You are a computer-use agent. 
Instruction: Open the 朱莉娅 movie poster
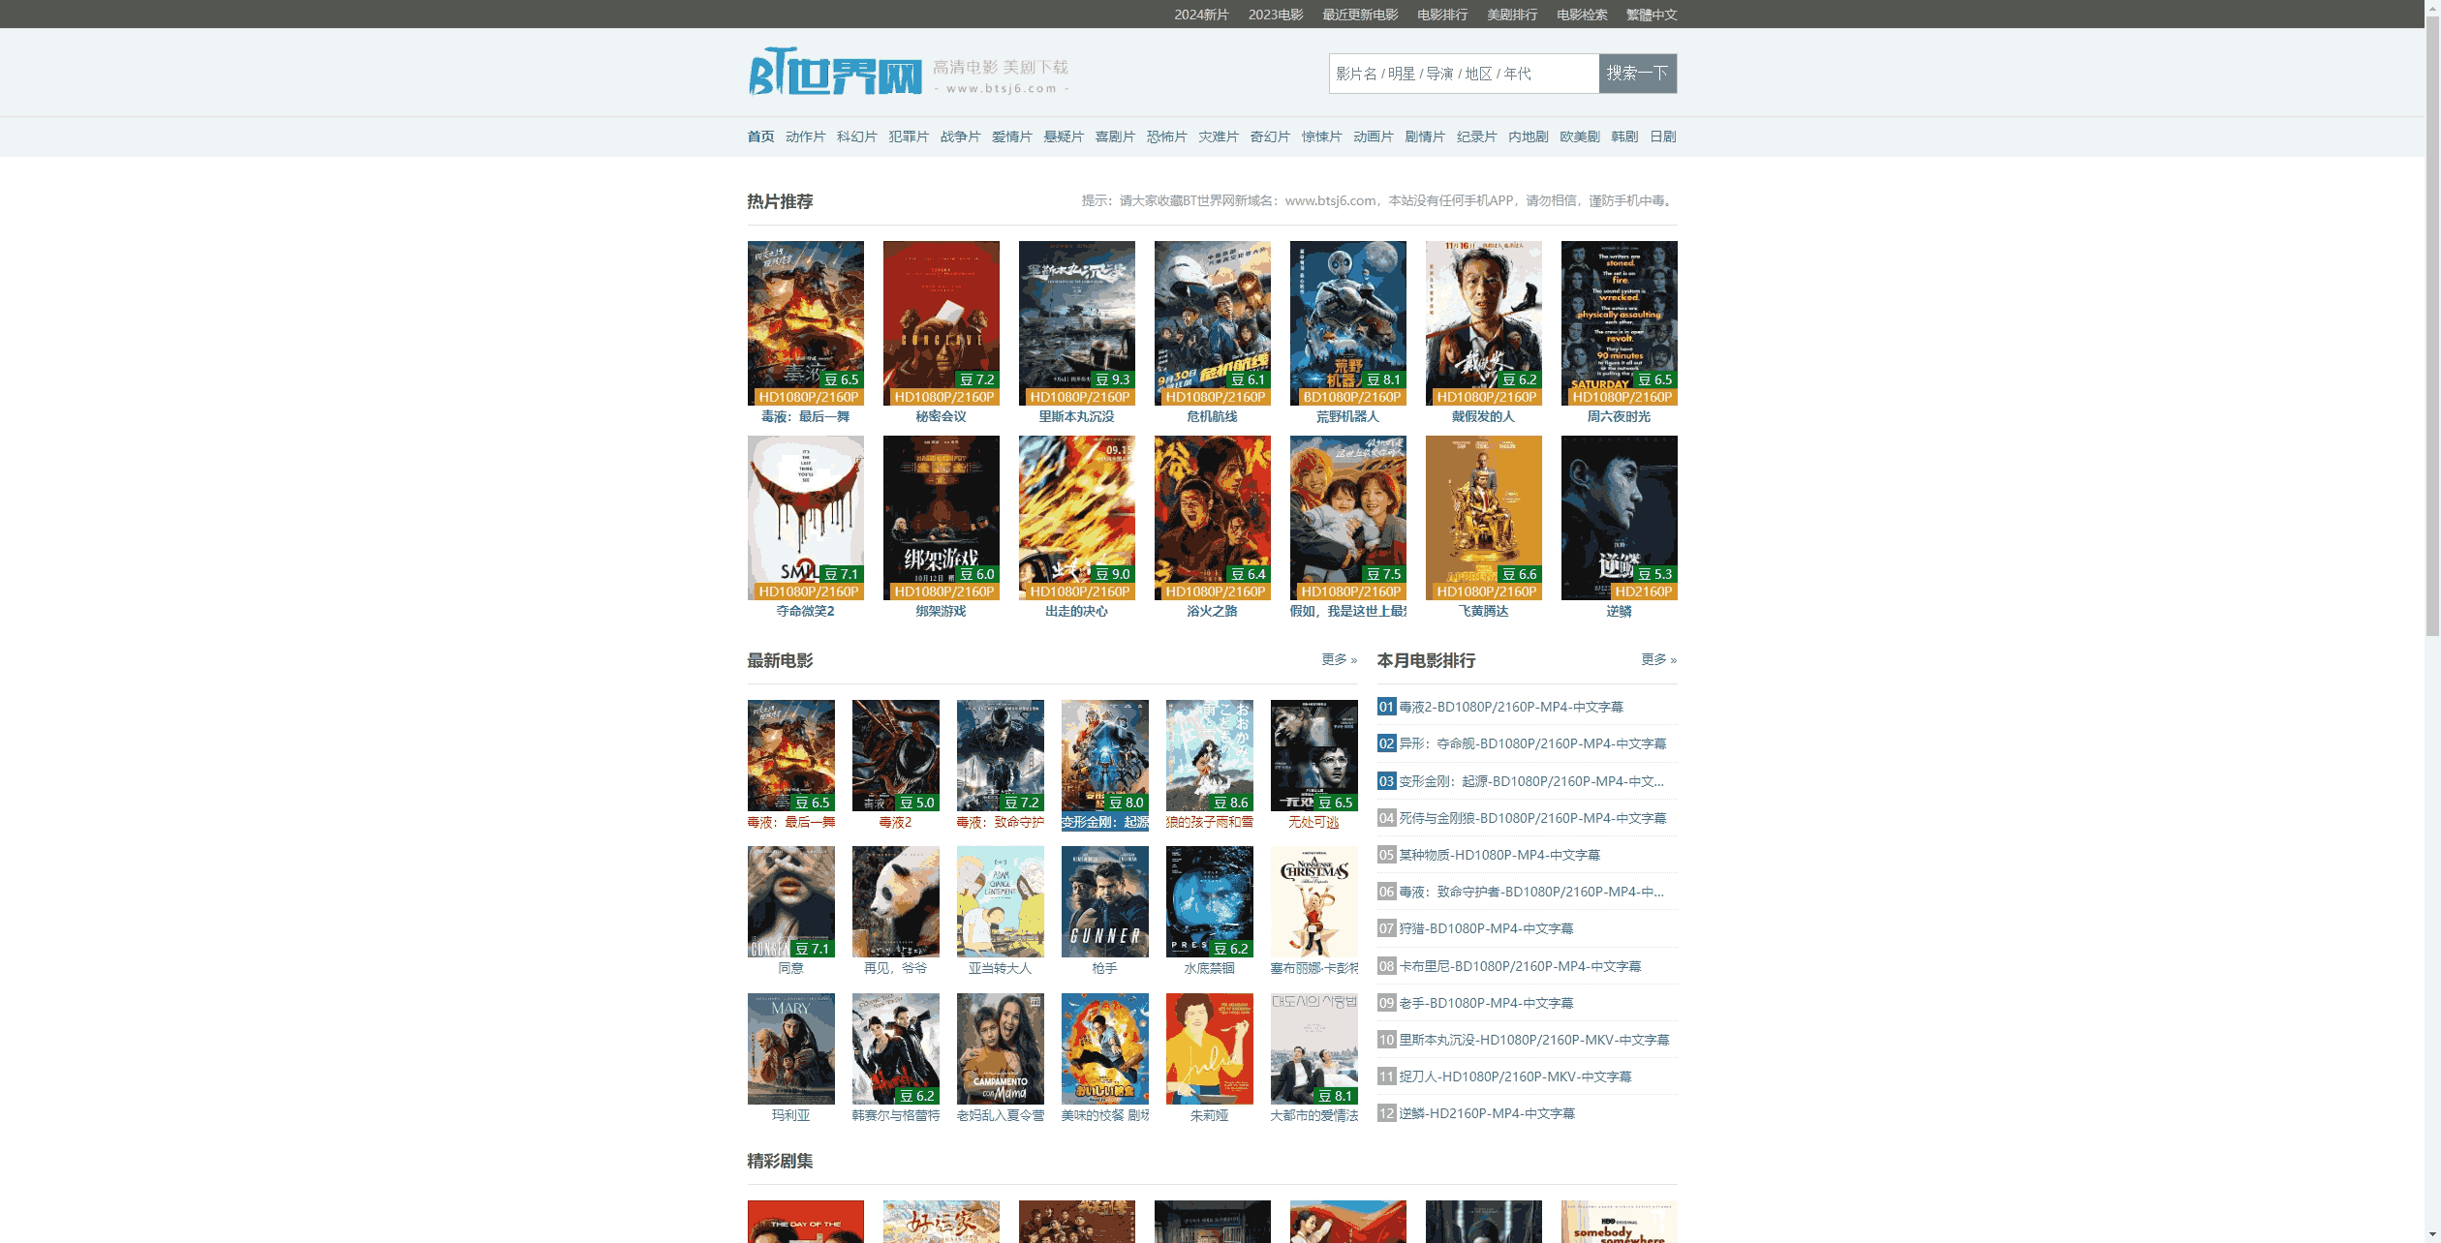pyautogui.click(x=1209, y=1048)
